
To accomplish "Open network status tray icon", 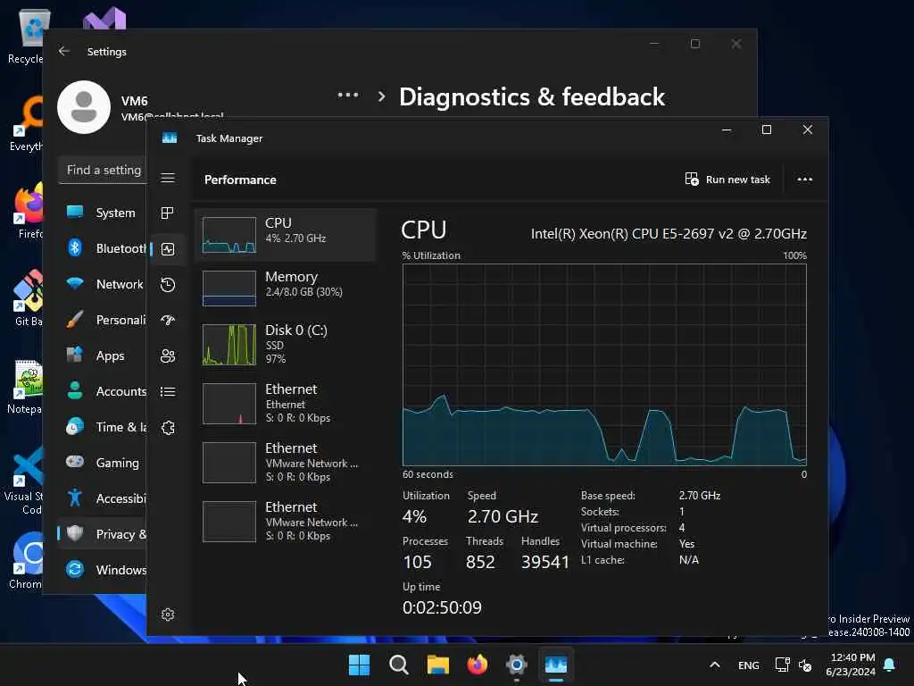I will click(x=782, y=665).
